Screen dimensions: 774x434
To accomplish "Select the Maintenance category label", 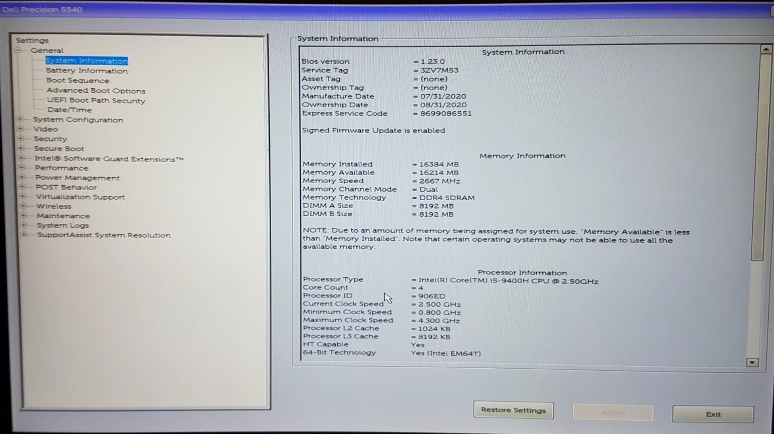I will pyautogui.click(x=63, y=216).
